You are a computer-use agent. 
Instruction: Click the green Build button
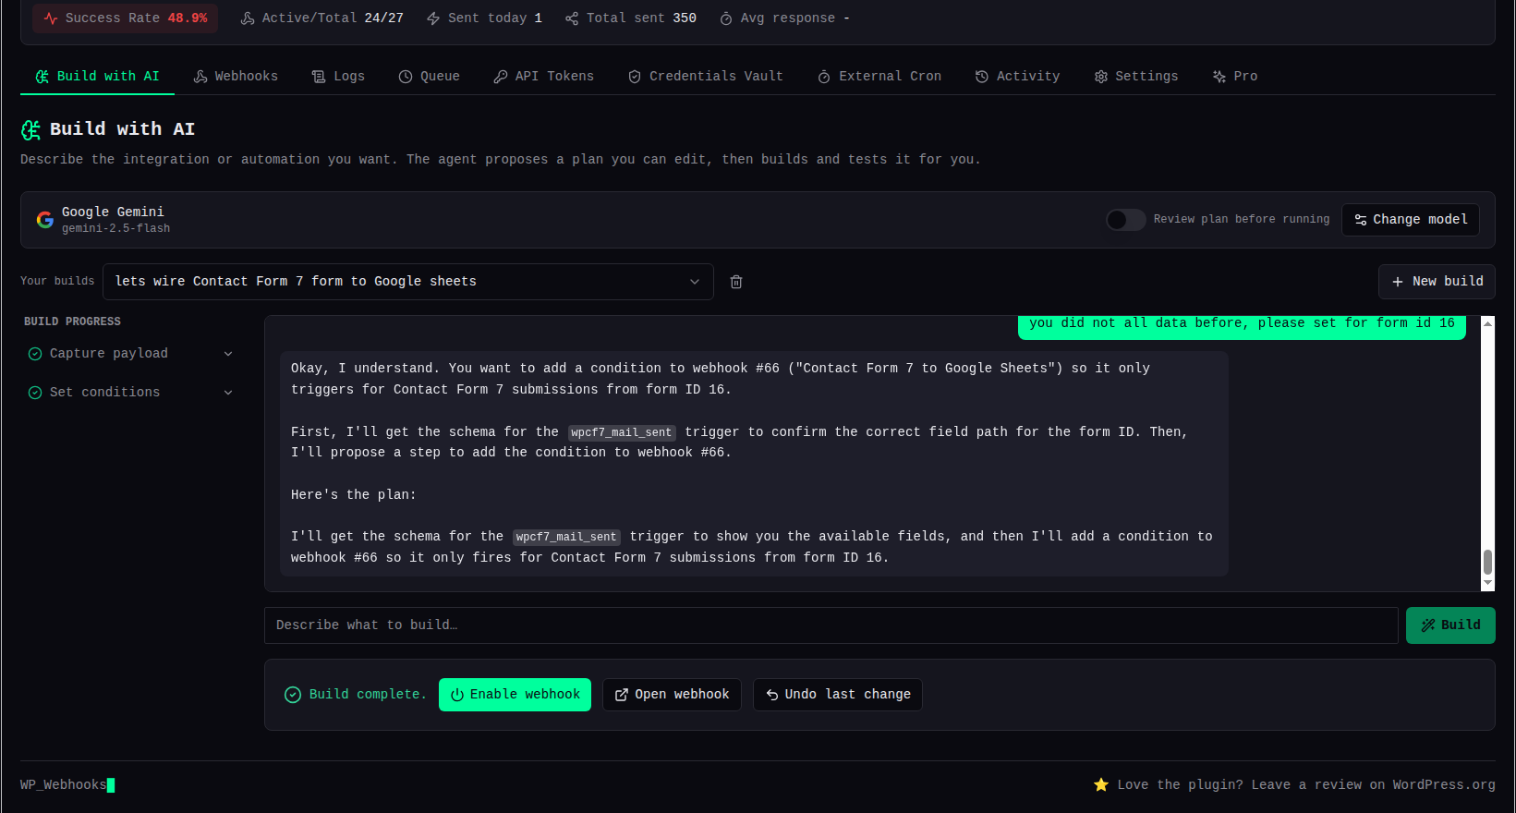point(1450,625)
